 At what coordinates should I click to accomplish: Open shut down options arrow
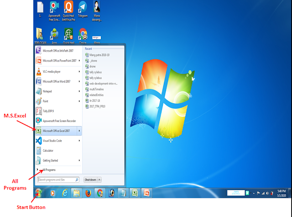(x=99, y=180)
